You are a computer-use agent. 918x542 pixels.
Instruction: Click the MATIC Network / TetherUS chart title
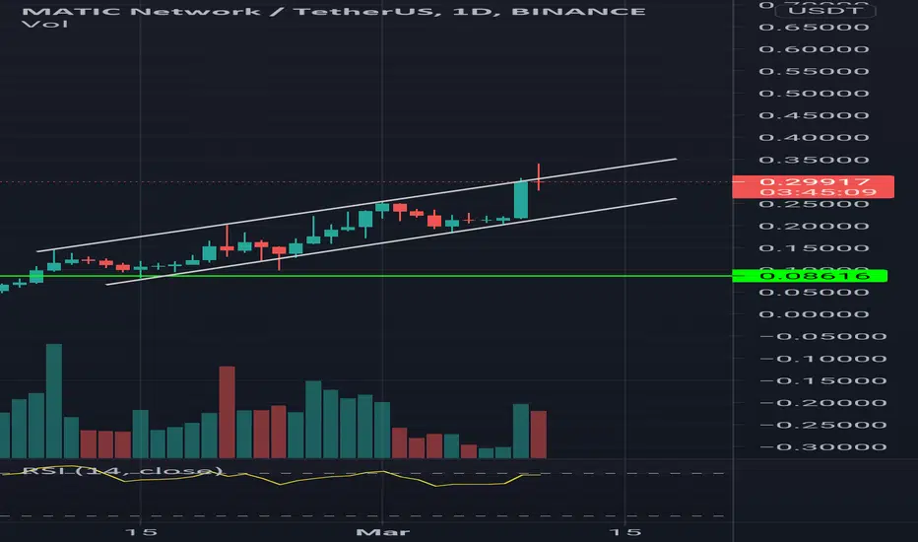click(334, 11)
